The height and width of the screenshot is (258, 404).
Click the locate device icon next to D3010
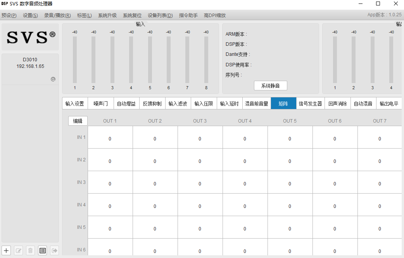(x=53, y=79)
